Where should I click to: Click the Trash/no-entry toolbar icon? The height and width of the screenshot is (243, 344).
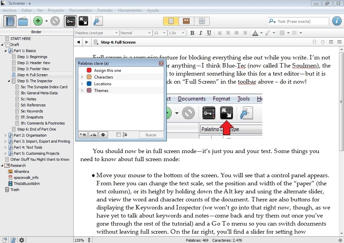(x=55, y=21)
